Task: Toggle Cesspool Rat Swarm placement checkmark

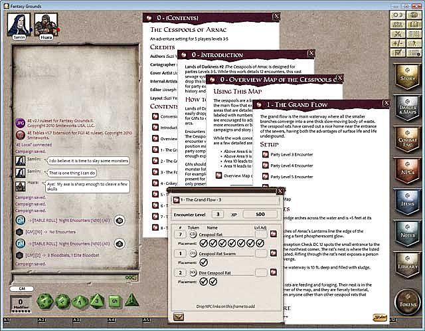Action: tap(204, 263)
